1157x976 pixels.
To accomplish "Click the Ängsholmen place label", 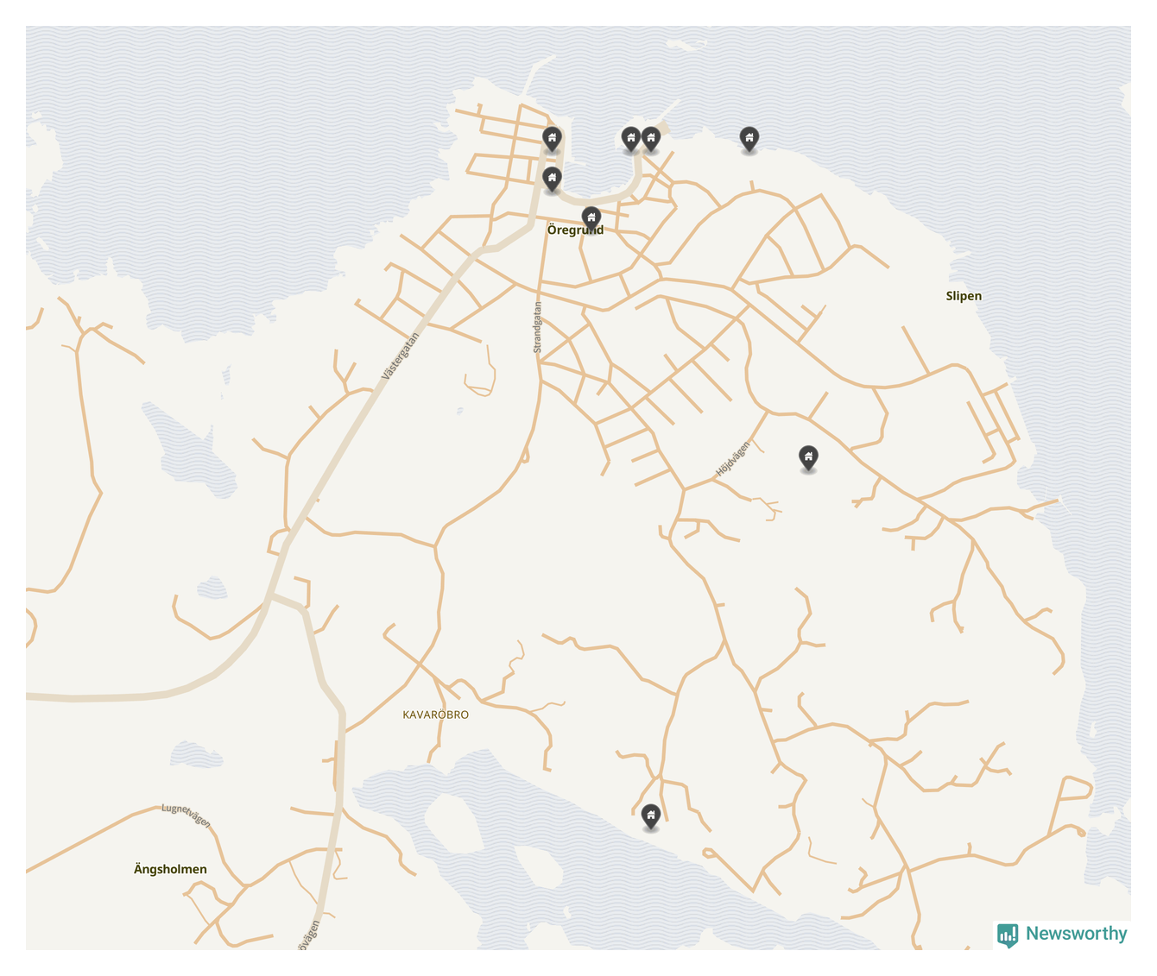I will click(170, 869).
